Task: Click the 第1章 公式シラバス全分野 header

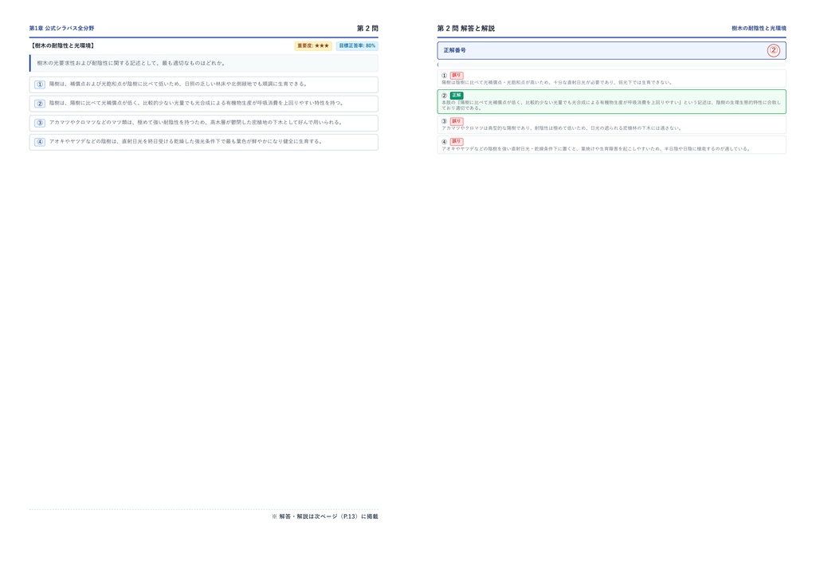Action: [61, 28]
